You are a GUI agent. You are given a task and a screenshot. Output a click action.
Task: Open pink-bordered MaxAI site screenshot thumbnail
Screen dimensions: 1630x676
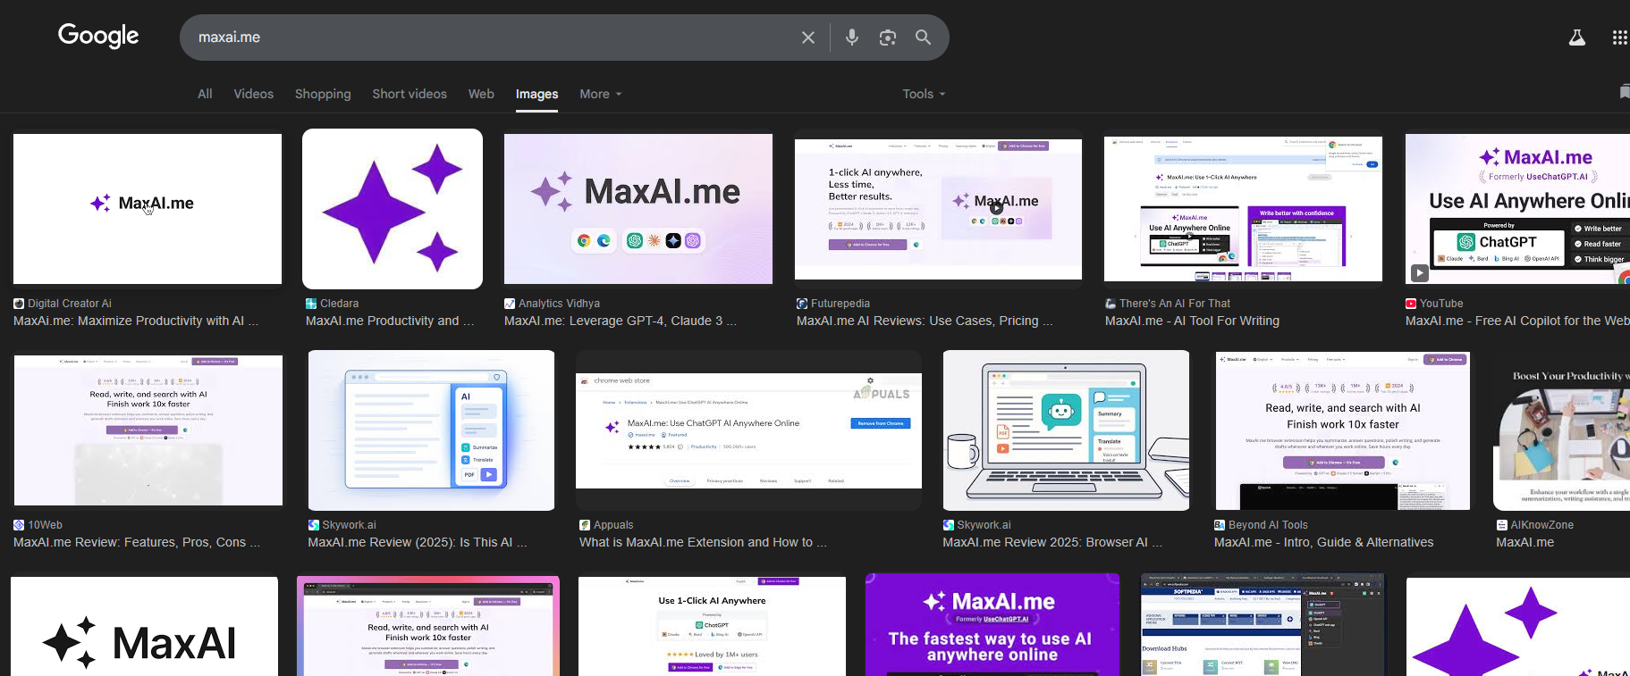[428, 626]
